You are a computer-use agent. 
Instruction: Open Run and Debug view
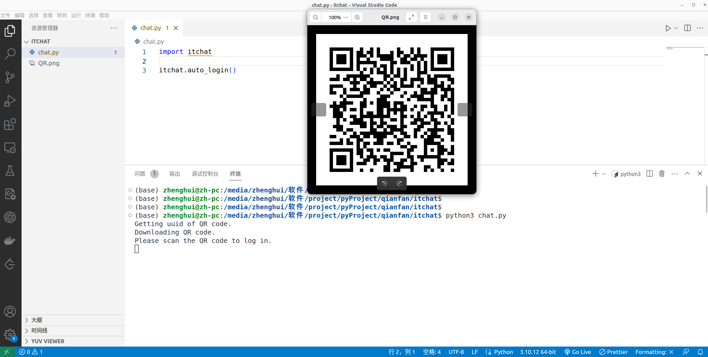10,101
